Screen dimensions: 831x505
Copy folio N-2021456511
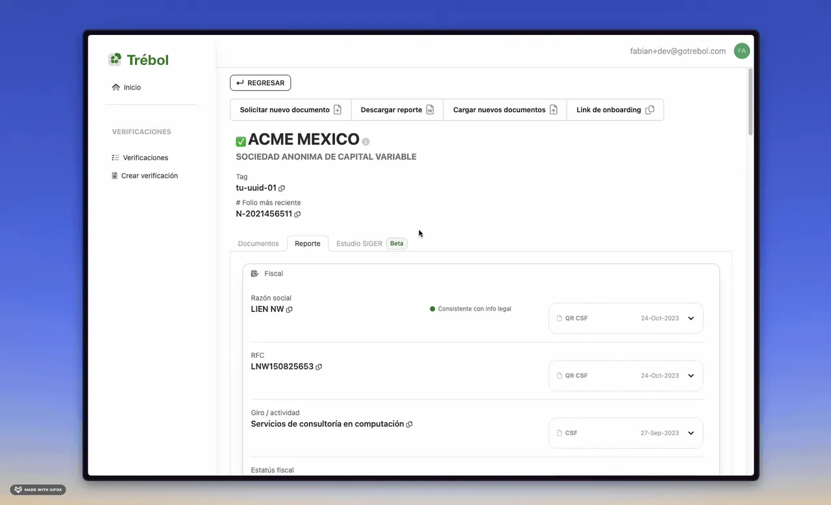tap(297, 214)
